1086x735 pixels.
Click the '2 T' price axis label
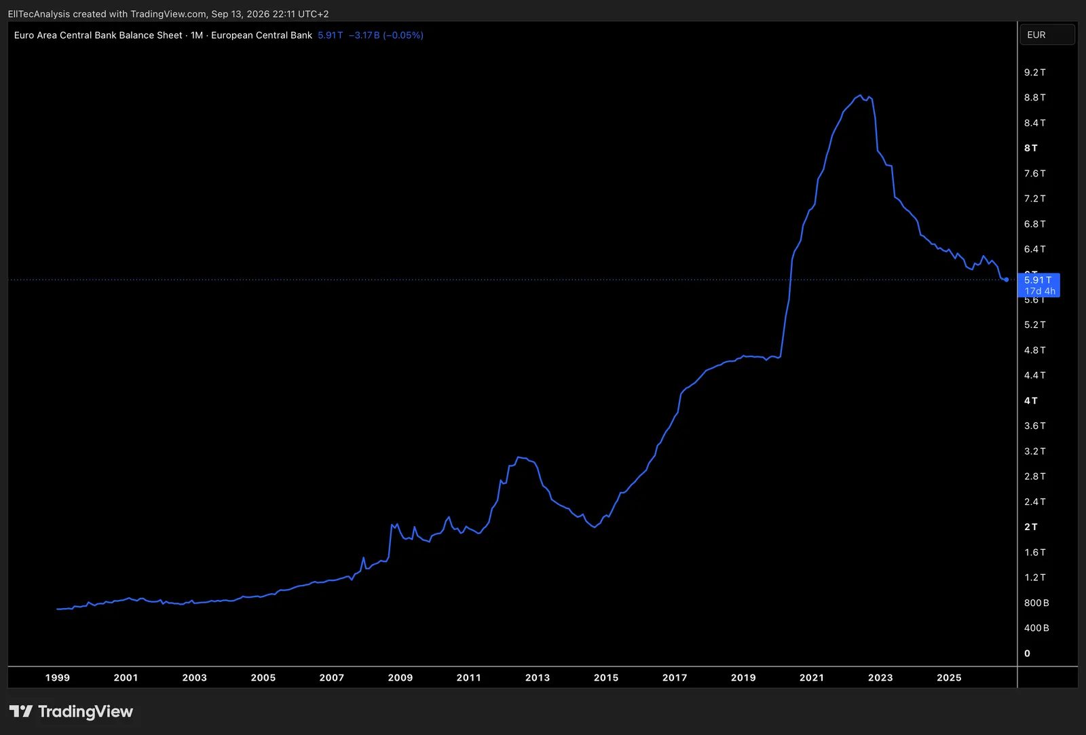1031,527
